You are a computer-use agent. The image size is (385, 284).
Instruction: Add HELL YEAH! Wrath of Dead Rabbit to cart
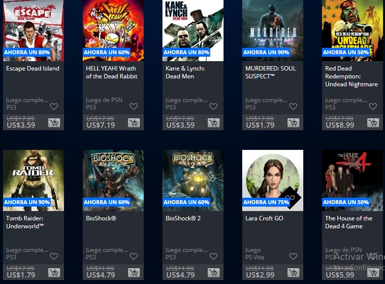(134, 122)
